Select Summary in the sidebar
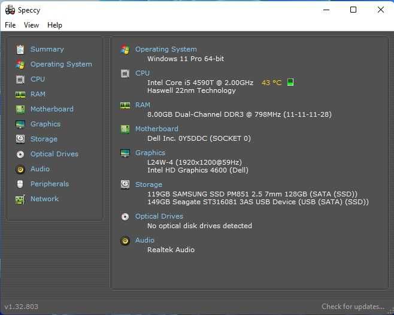The width and height of the screenshot is (394, 315). coord(47,49)
